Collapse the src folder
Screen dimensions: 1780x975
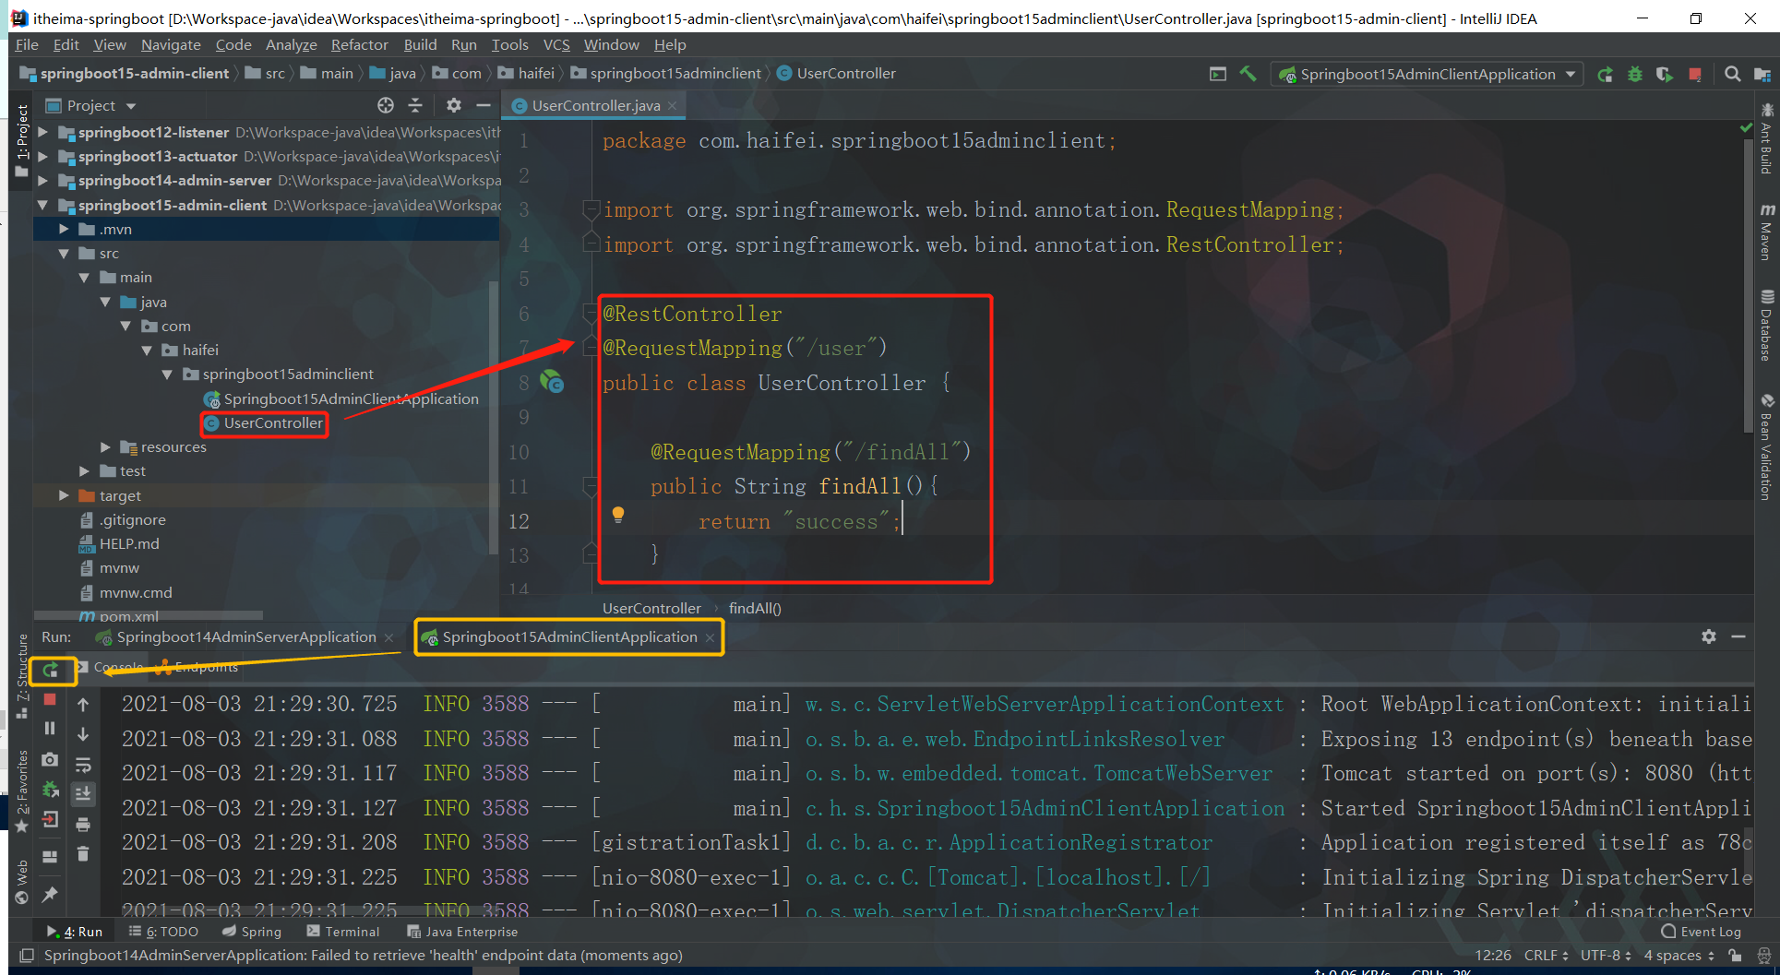tap(64, 254)
